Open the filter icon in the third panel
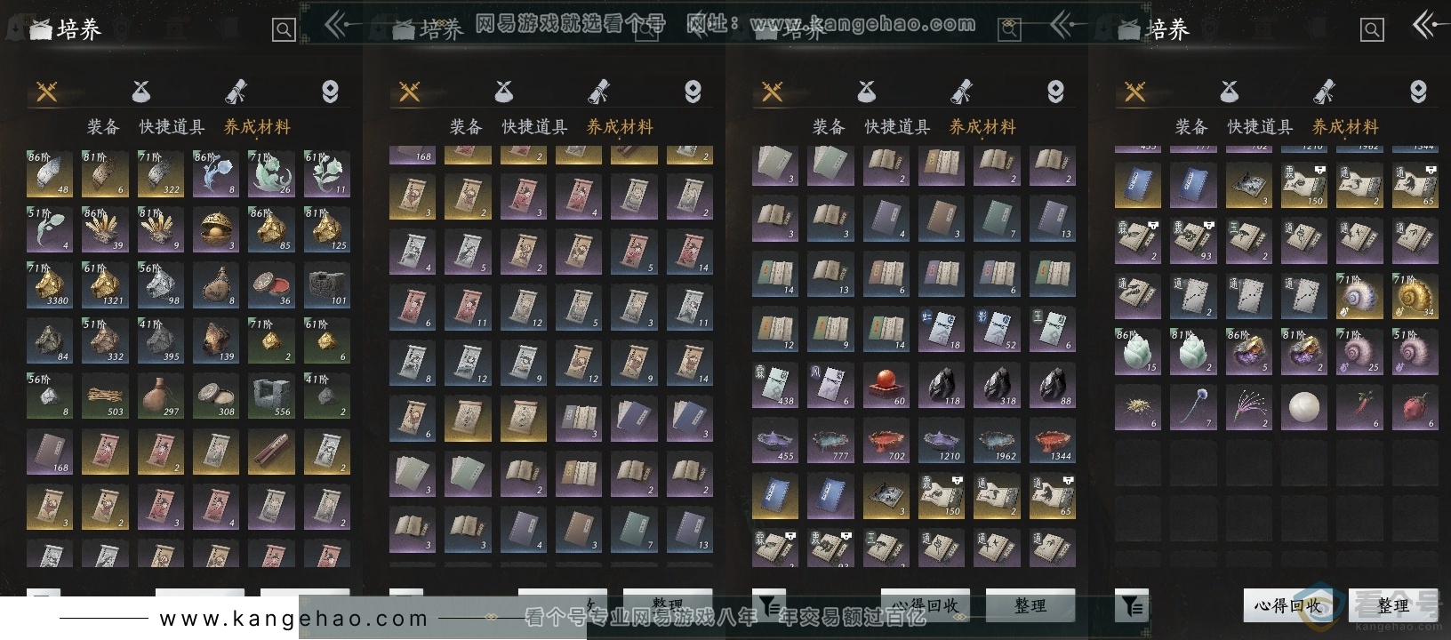Screen dimensions: 1451x640 click(769, 604)
